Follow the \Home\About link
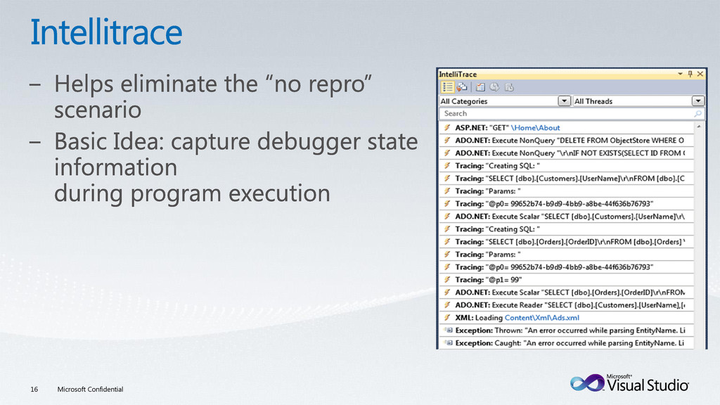Viewport: 720px width, 405px height. pos(535,128)
